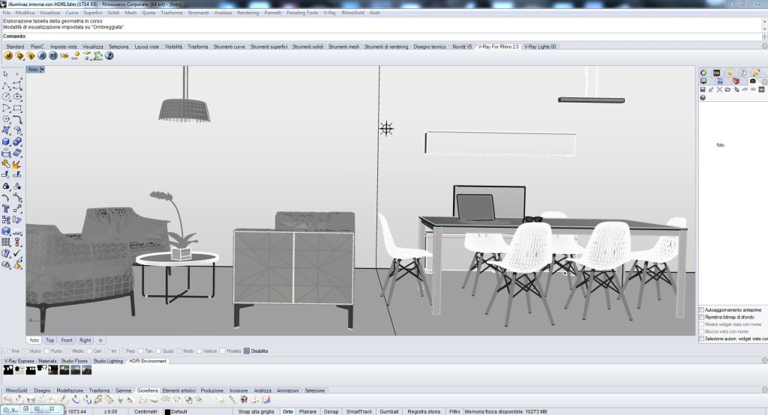Select the Text (T) tool
The height and width of the screenshot is (415, 768).
(6, 209)
